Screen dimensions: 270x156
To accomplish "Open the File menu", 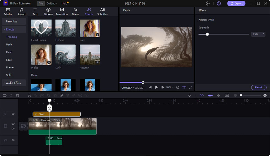I will (40, 3).
